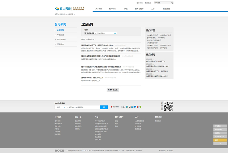Click the scroll-to-top arrow button
This screenshot has width=228, height=153.
(x=220, y=144)
